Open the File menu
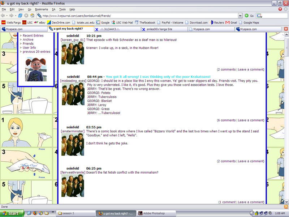 point(4,9)
